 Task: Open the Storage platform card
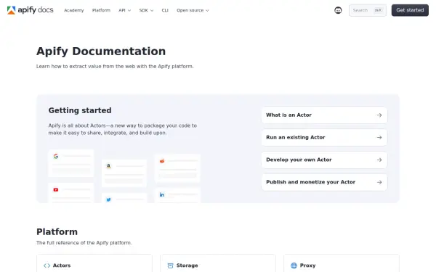pos(218,263)
